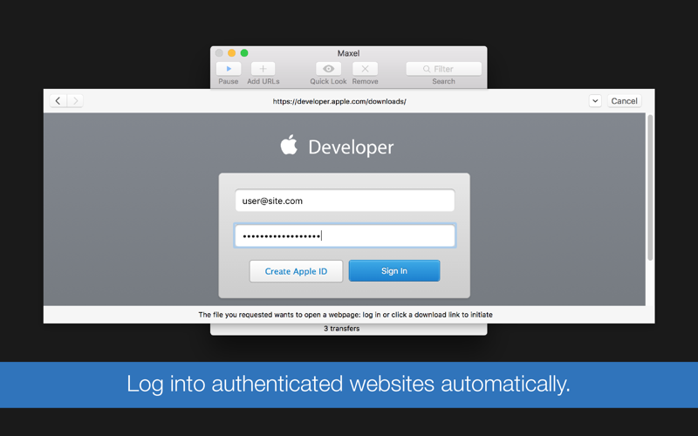698x436 pixels.
Task: Choose Create Apple ID
Action: pos(296,271)
